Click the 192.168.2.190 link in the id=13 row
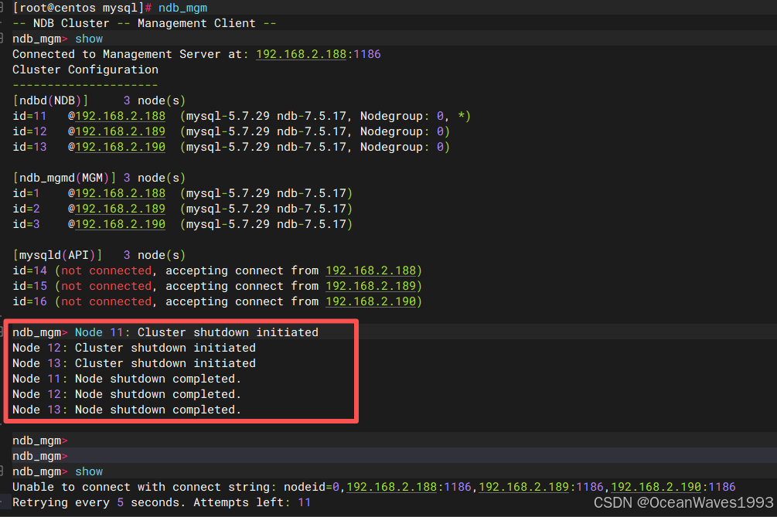 120,147
